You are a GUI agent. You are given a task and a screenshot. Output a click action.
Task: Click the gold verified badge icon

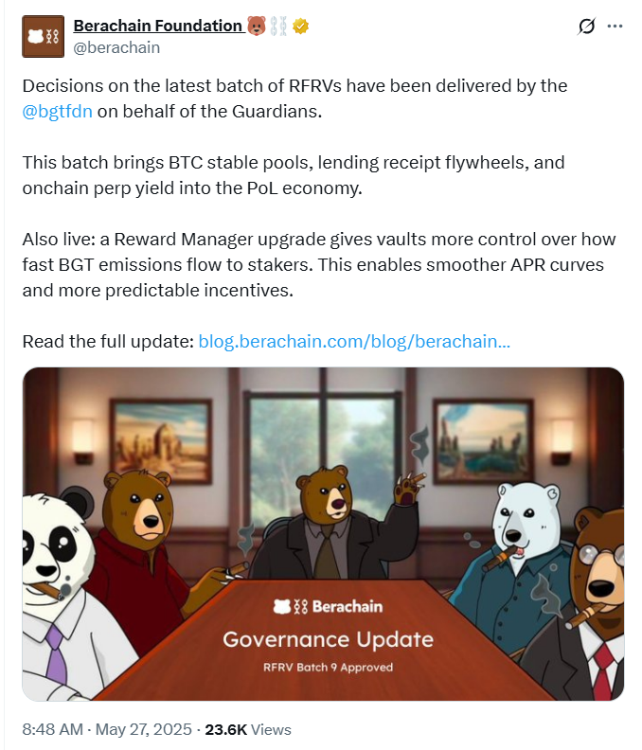pyautogui.click(x=300, y=26)
